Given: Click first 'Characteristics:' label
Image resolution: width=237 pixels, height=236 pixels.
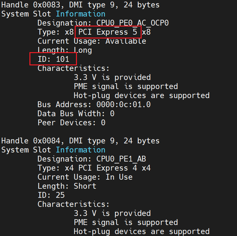Looking at the screenshot, I should tap(73, 68).
